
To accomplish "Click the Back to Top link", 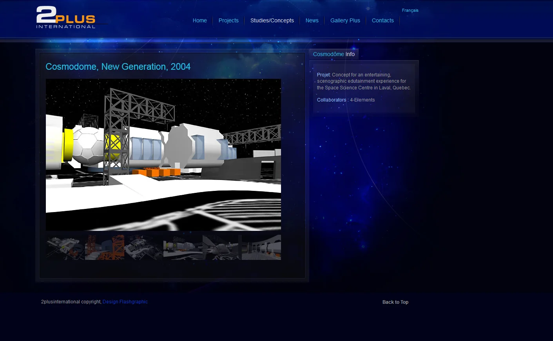I will click(x=395, y=302).
